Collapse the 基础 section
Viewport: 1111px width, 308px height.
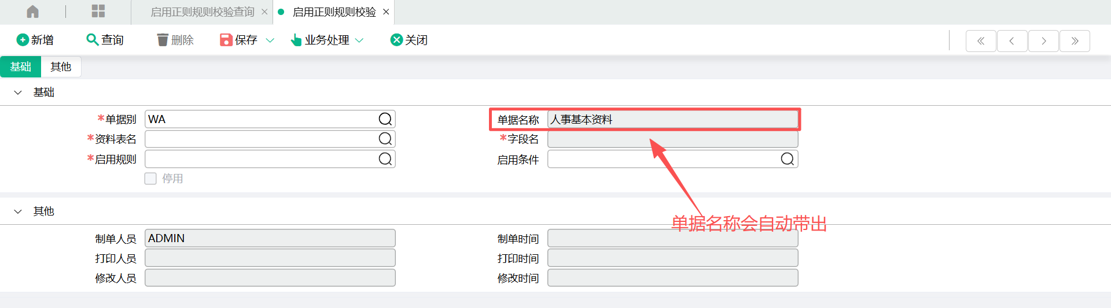coord(18,92)
